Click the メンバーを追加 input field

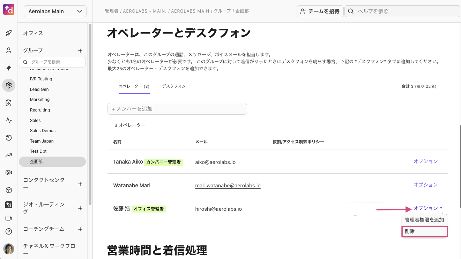pos(177,109)
